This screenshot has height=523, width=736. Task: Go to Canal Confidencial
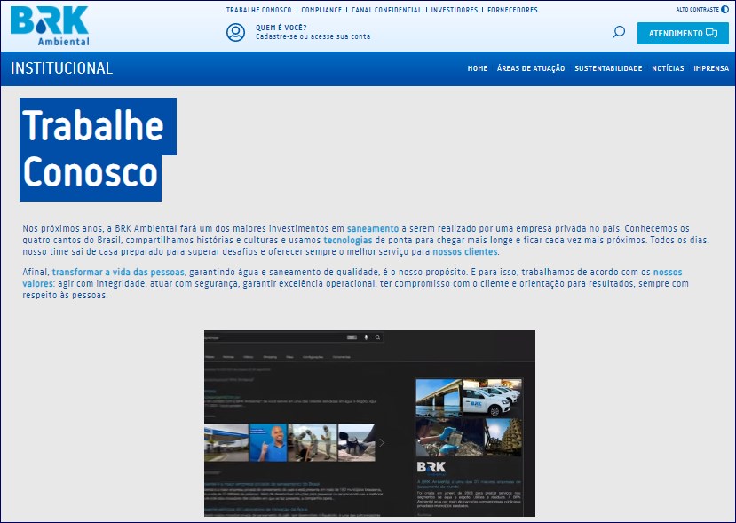(386, 11)
